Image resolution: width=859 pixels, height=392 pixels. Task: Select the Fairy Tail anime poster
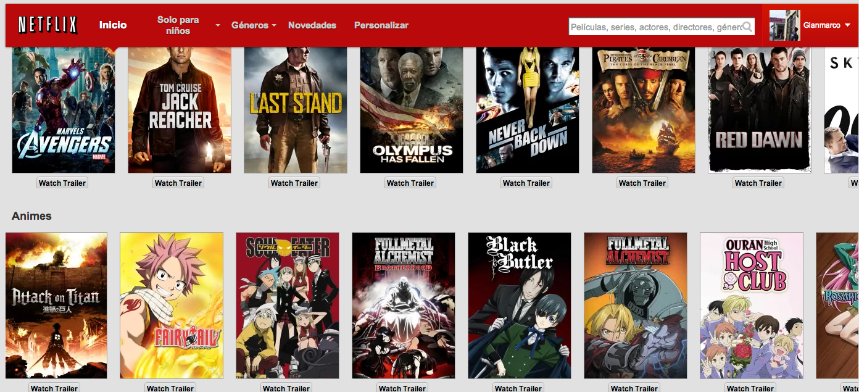[172, 306]
